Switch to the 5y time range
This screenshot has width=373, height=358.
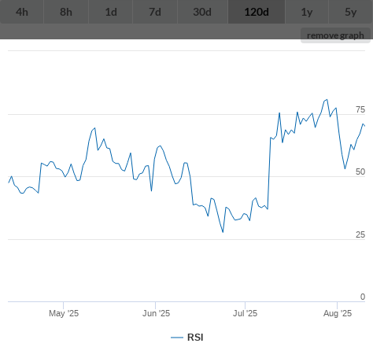pos(351,12)
